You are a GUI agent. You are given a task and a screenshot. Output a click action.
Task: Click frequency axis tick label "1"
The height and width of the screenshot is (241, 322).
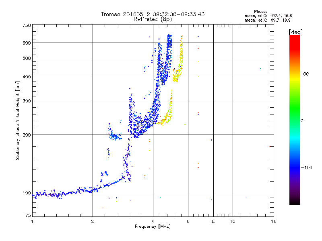click(x=32, y=221)
